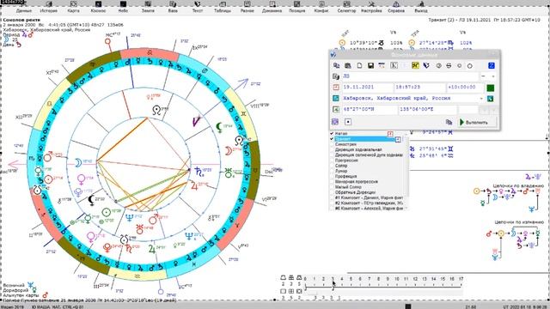Click the first house-shaped icon above bottom scale
This screenshot has width=550, height=309.
pyautogui.click(x=283, y=278)
